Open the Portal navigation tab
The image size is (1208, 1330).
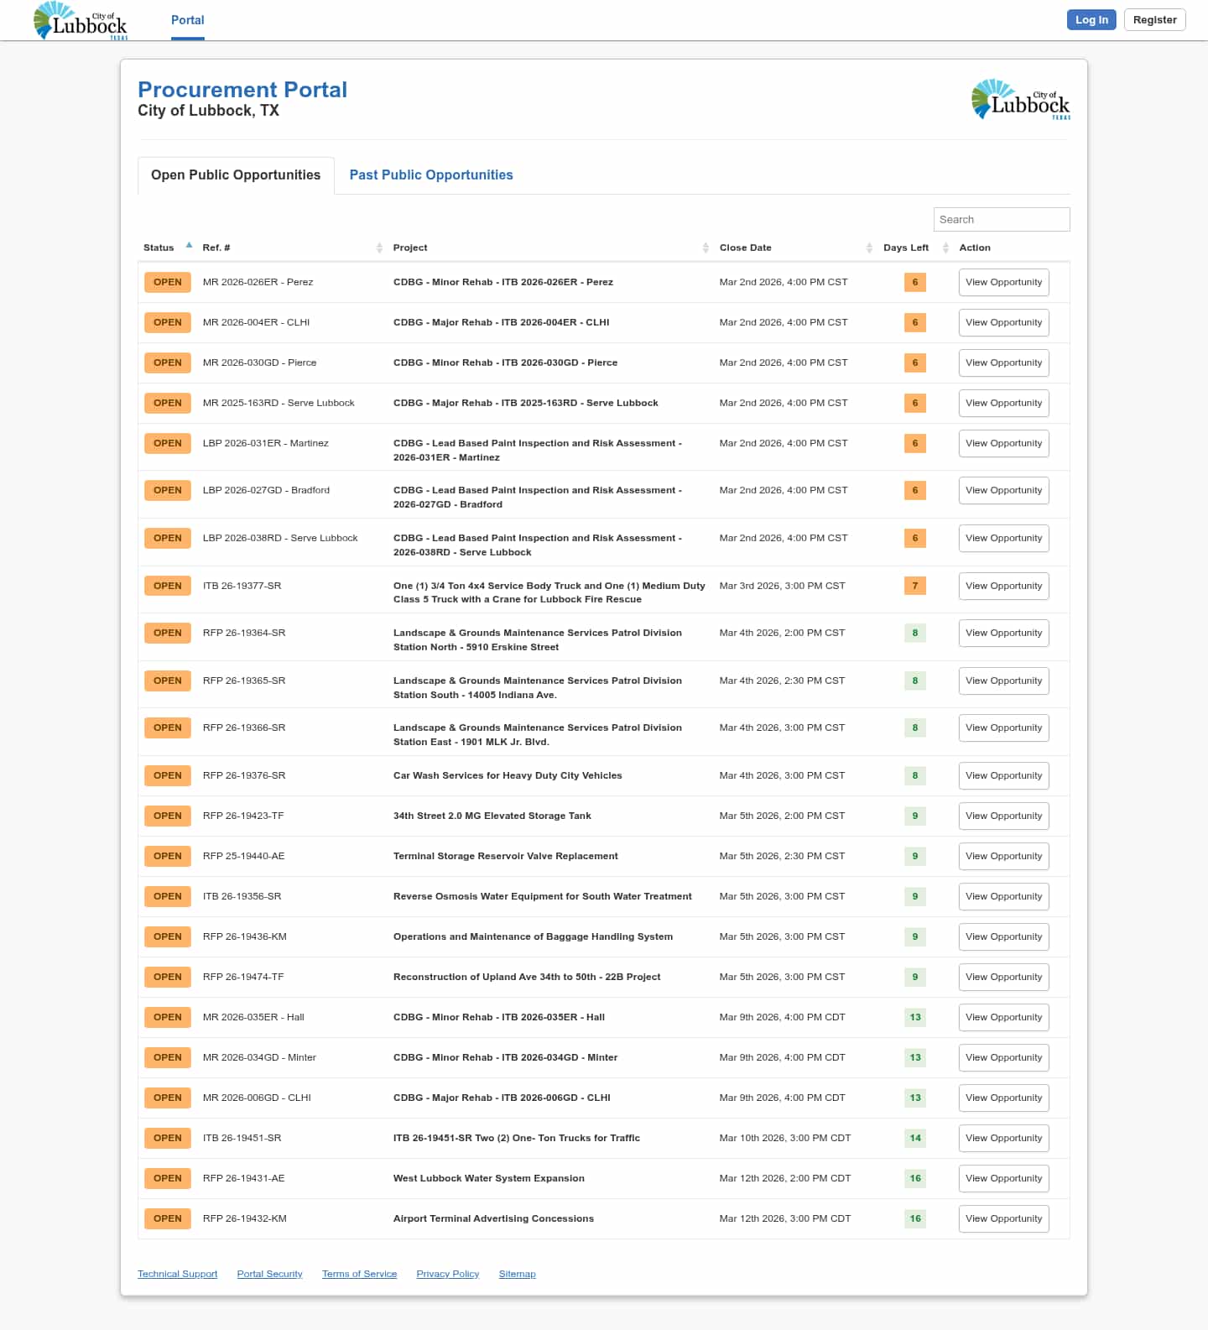click(x=187, y=20)
